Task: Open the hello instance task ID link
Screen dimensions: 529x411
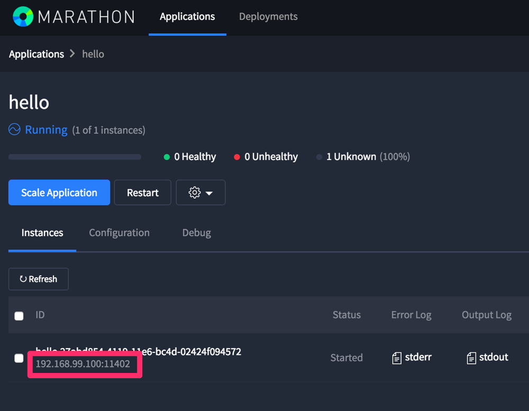Action: click(x=138, y=352)
